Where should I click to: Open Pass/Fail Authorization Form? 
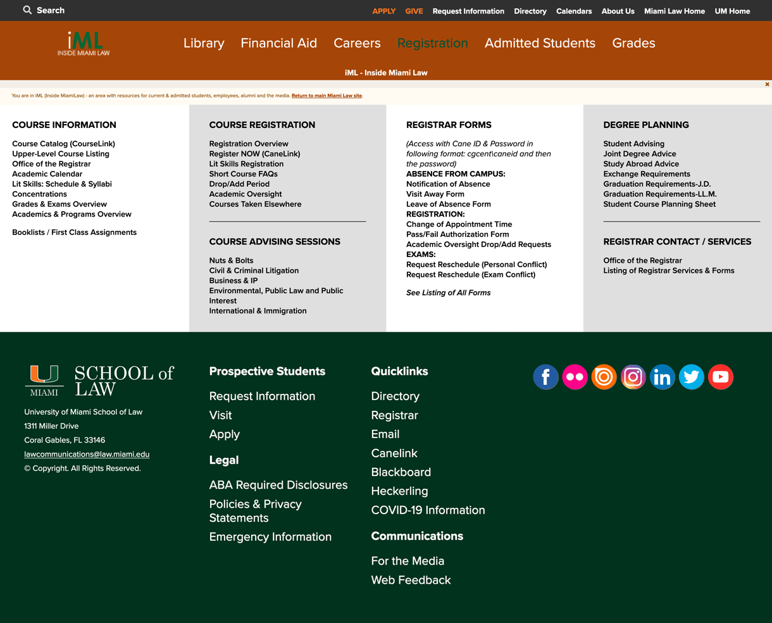coord(458,234)
